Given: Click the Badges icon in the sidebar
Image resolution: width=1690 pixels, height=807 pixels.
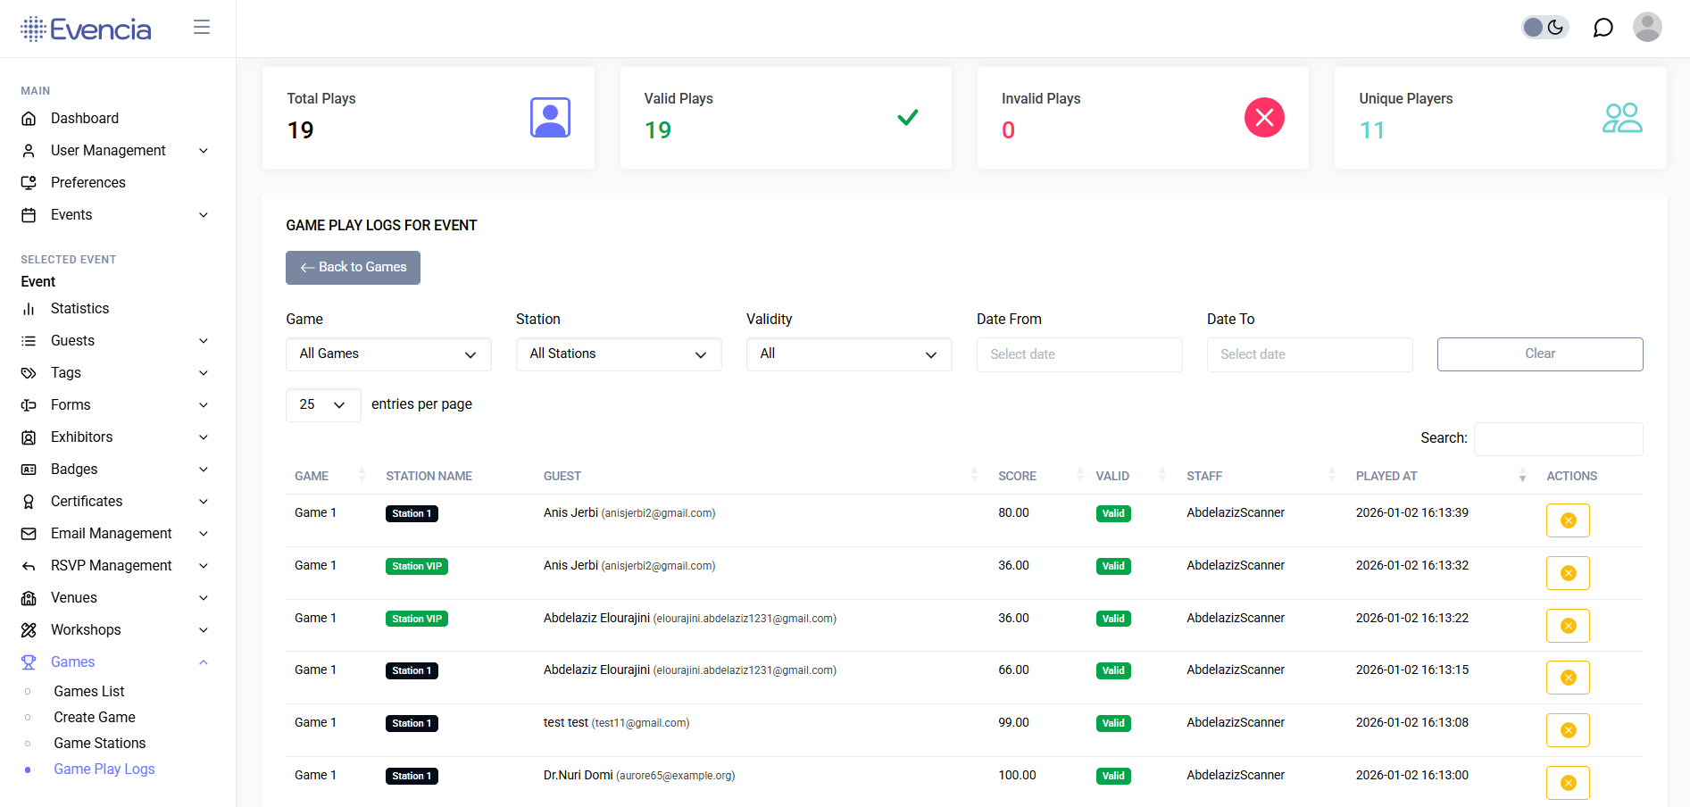Looking at the screenshot, I should 29,469.
